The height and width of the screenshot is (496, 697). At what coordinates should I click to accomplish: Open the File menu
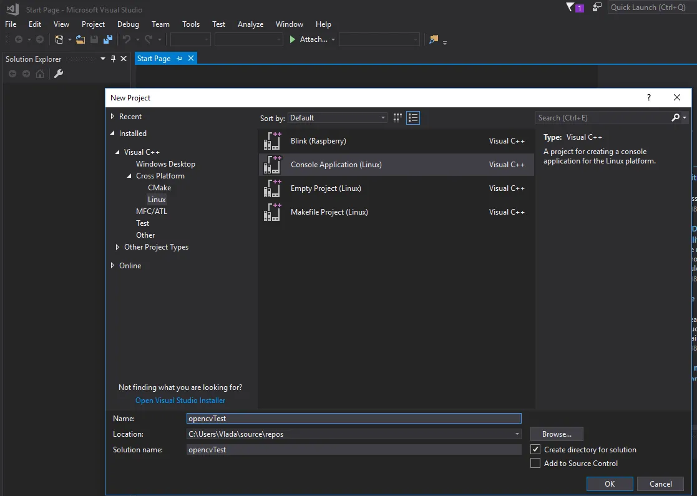pyautogui.click(x=11, y=24)
